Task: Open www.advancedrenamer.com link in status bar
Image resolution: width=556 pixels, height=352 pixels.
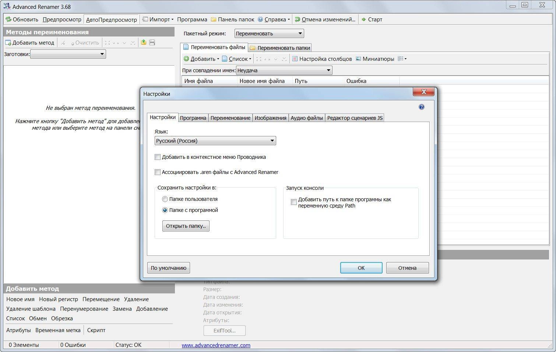Action: pos(216,345)
